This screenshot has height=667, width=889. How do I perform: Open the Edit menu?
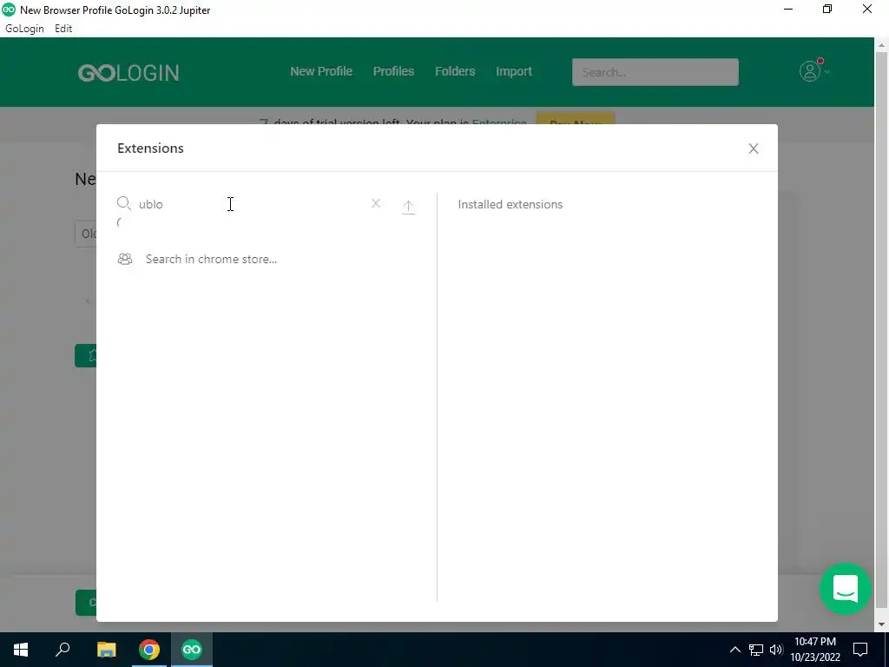click(63, 29)
